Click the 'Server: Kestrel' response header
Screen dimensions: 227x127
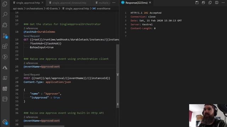(142, 24)
